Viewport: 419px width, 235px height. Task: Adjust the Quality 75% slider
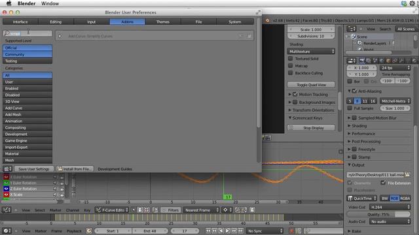(378, 214)
